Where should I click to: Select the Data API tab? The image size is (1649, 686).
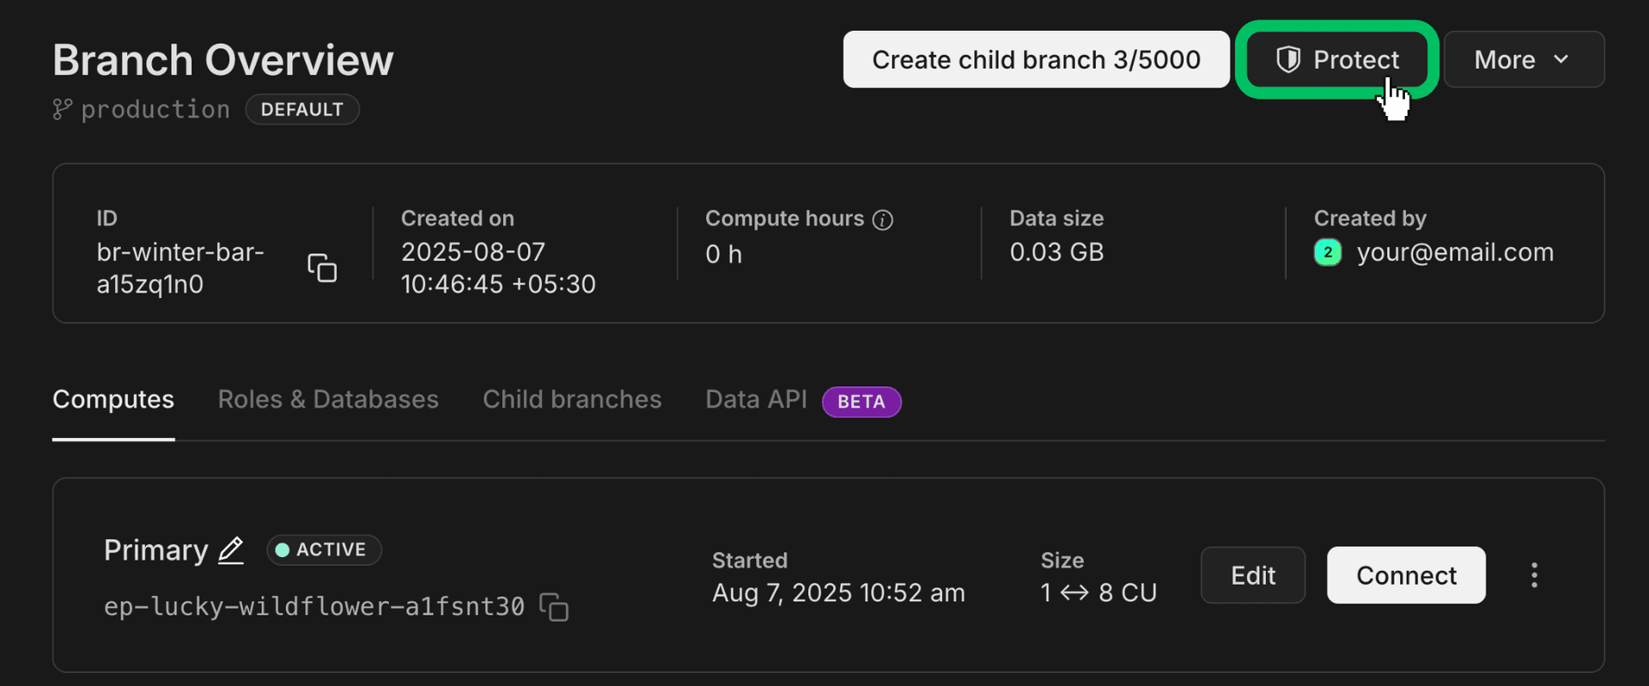(756, 399)
